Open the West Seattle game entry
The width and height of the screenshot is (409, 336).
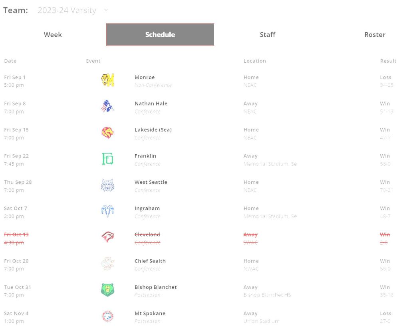click(151, 182)
